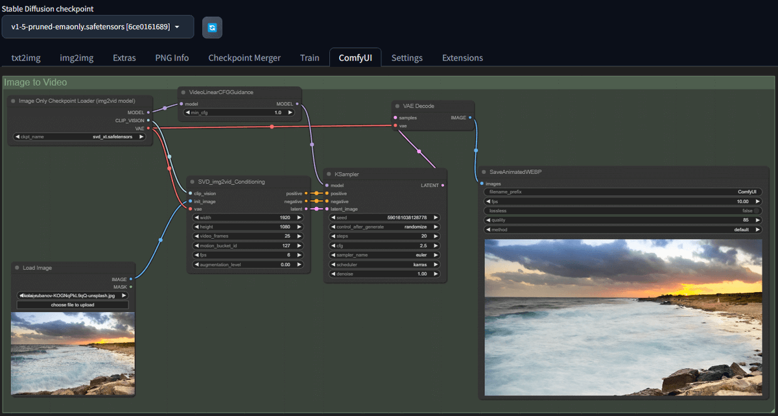The height and width of the screenshot is (416, 778).
Task: Collapse the Image Only Checkpoint Loader node circle
Action: coord(12,101)
